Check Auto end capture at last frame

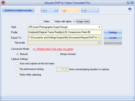coord(17,64)
